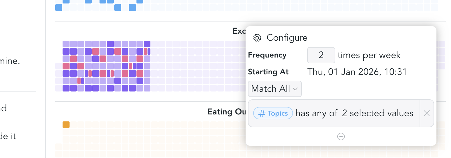The height and width of the screenshot is (158, 451).
Task: Focus the Frequency number input field
Action: tap(321, 55)
